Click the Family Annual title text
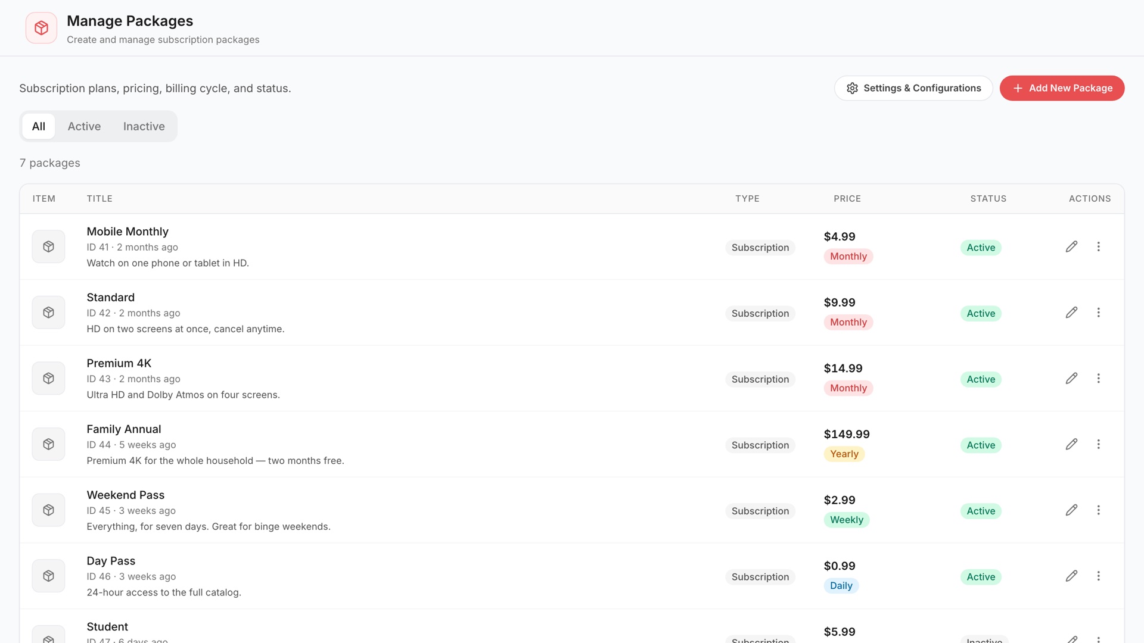Screen dimensions: 1144x643 [124, 429]
